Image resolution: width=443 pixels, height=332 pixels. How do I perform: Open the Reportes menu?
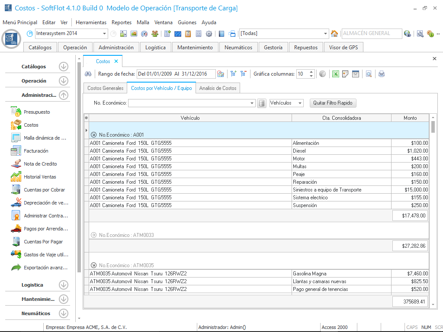pyautogui.click(x=122, y=22)
